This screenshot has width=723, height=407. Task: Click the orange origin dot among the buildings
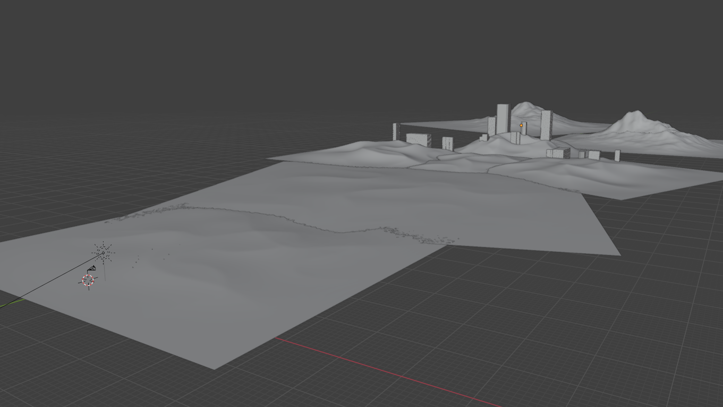(521, 125)
